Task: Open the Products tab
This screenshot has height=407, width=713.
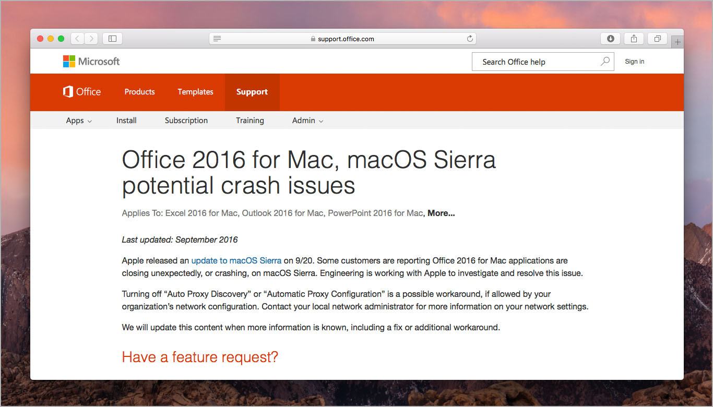Action: click(139, 92)
